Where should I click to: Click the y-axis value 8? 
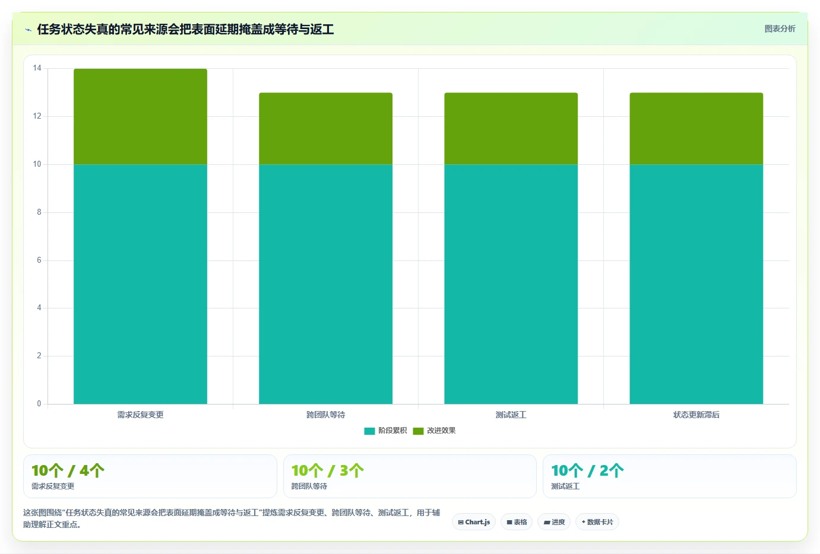39,212
